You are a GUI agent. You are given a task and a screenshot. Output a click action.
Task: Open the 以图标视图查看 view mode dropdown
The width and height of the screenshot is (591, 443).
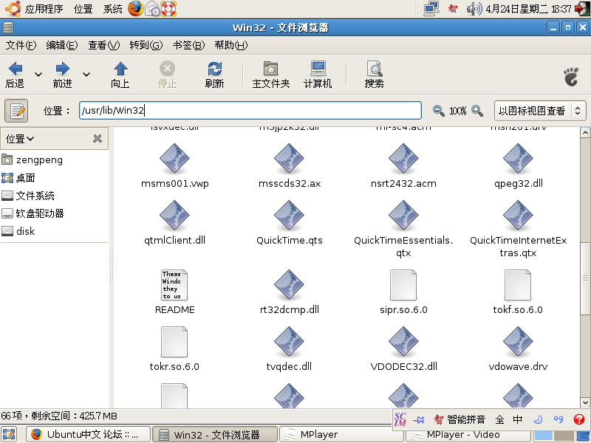540,111
